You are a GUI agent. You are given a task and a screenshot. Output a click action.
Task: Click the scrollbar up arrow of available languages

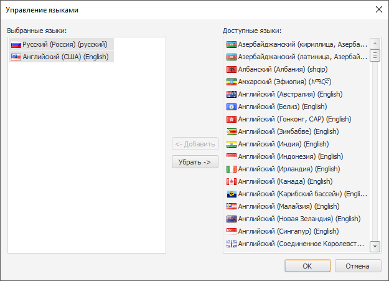point(375,44)
